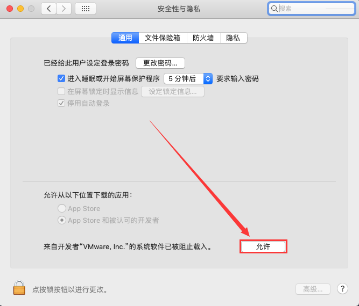The width and height of the screenshot is (359, 306).
Task: Click the 要求输入密码 label
Action: point(237,79)
